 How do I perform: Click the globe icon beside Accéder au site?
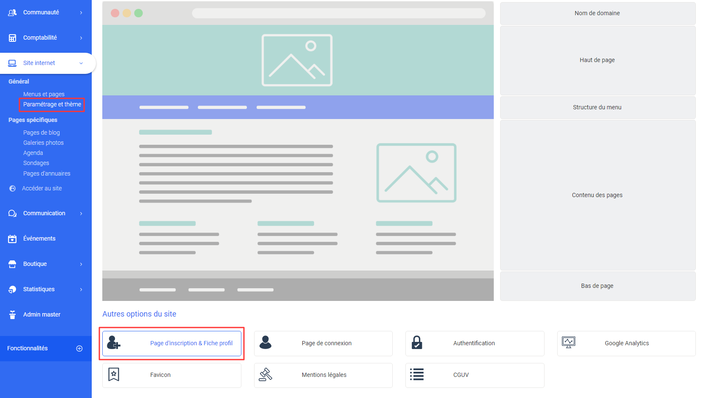pos(13,189)
